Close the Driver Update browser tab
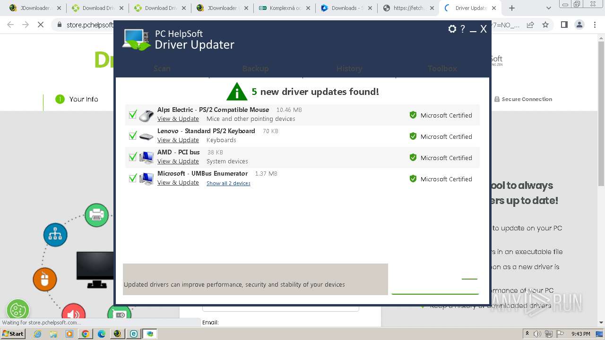The height and width of the screenshot is (340, 605). (494, 8)
